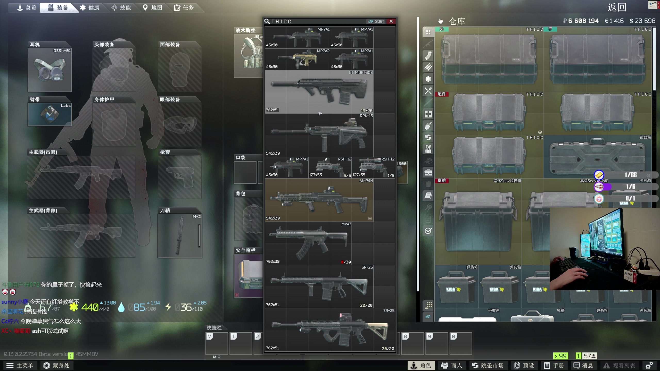The height and width of the screenshot is (371, 660).
Task: Open the 观看列表 watch list
Action: (620, 365)
